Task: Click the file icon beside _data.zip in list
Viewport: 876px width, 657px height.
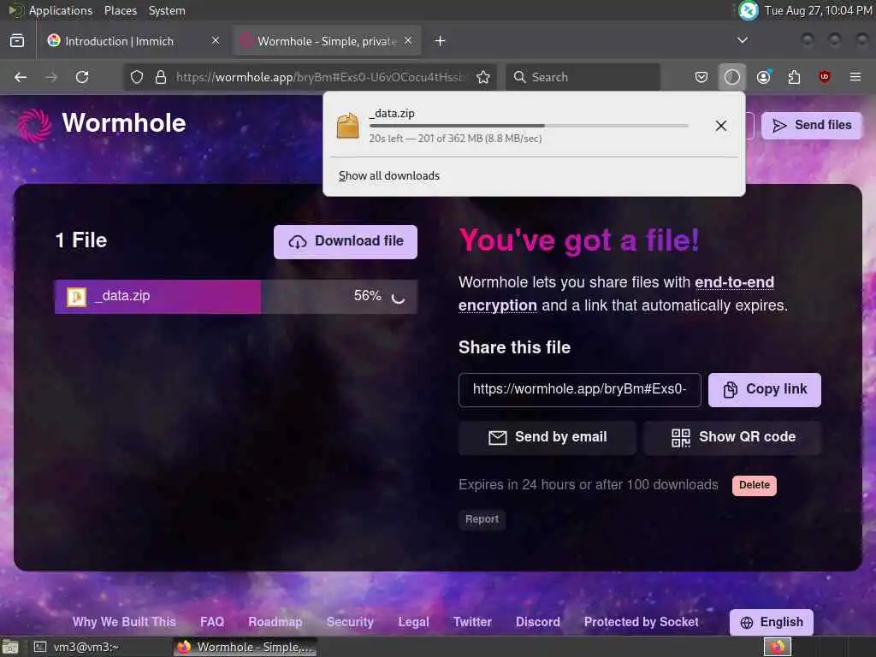Action: 76,297
